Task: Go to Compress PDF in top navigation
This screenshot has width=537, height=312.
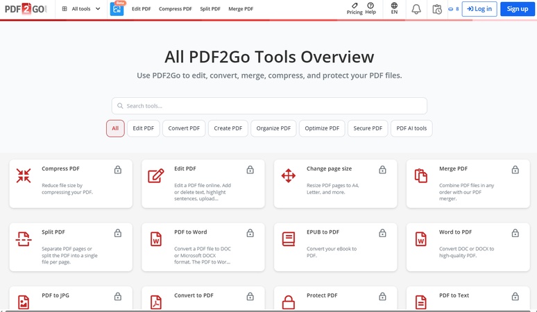Action: point(176,9)
